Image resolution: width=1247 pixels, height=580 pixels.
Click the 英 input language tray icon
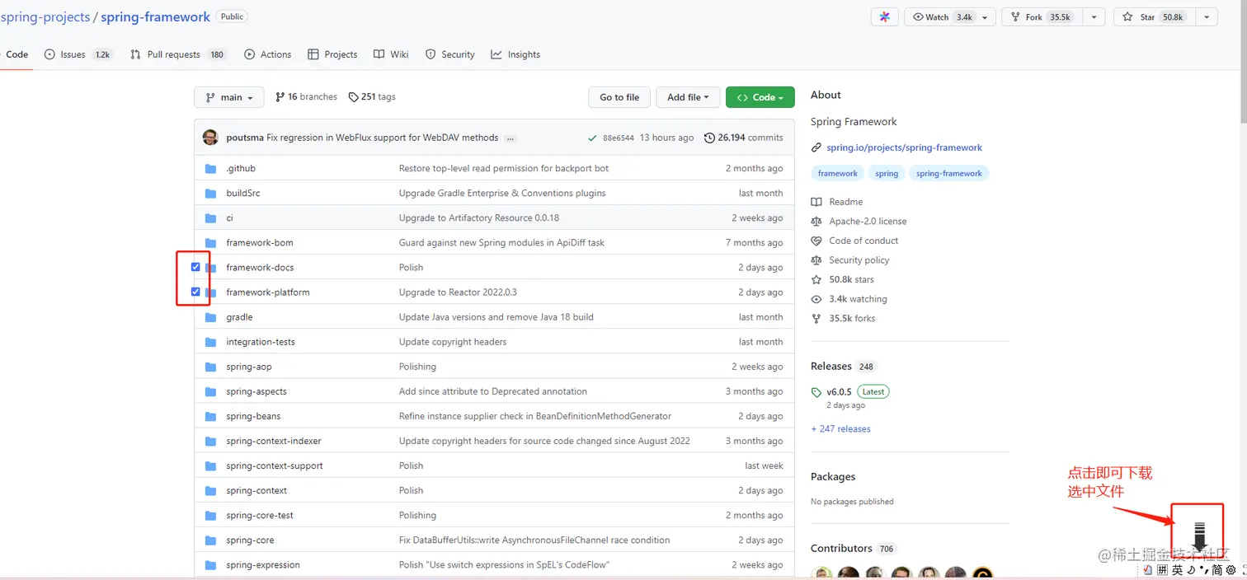1178,570
